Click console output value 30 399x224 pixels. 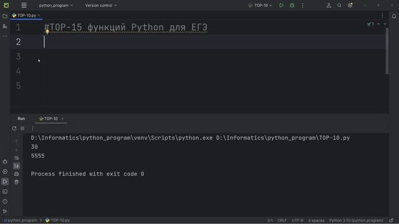click(x=34, y=147)
